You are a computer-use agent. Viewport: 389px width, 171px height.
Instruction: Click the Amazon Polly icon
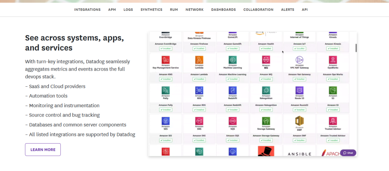coord(166,90)
